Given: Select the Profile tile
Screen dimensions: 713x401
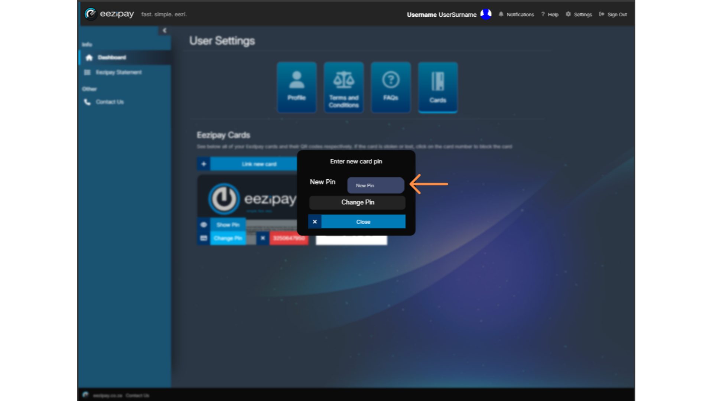Looking at the screenshot, I should 297,87.
